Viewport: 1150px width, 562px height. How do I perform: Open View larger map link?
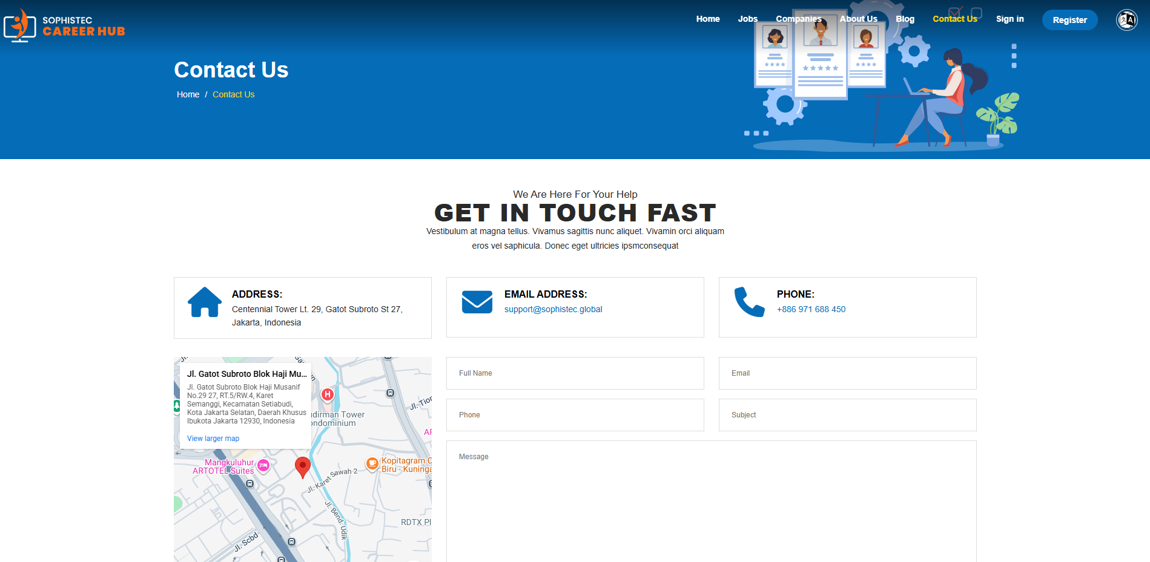click(213, 439)
